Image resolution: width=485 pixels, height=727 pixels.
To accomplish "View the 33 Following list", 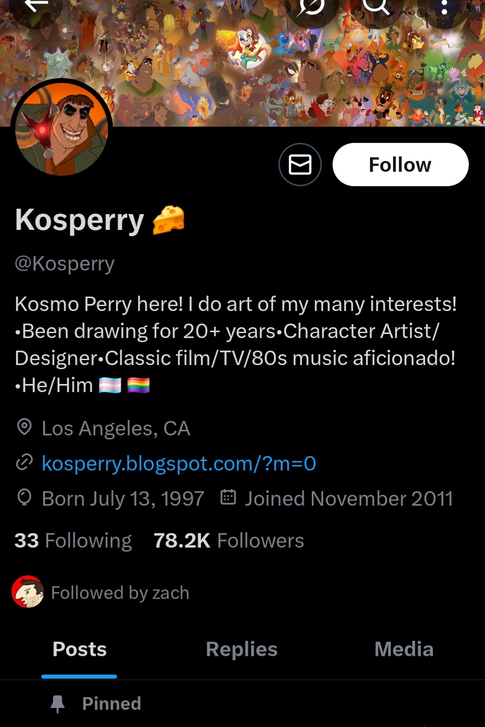I will 73,540.
